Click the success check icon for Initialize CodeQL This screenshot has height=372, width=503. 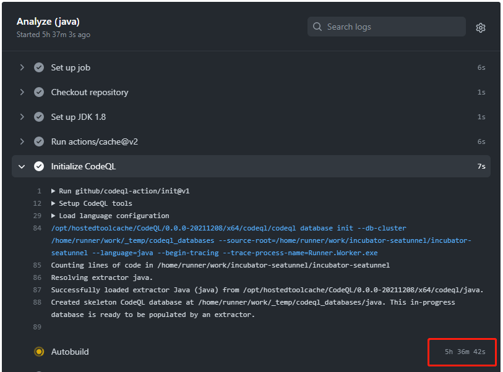tap(39, 166)
